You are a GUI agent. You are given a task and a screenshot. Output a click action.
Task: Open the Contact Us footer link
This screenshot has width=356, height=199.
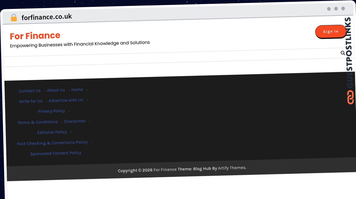pos(30,91)
